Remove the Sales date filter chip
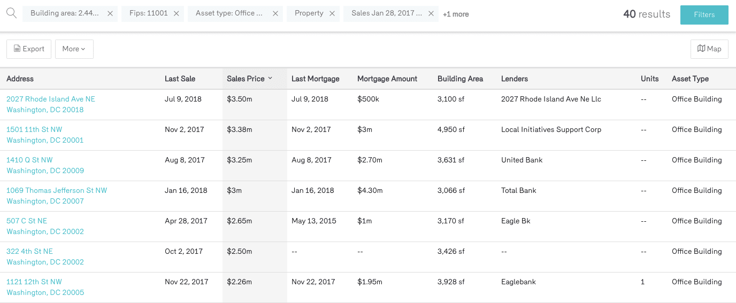The height and width of the screenshot is (303, 736). pyautogui.click(x=431, y=14)
